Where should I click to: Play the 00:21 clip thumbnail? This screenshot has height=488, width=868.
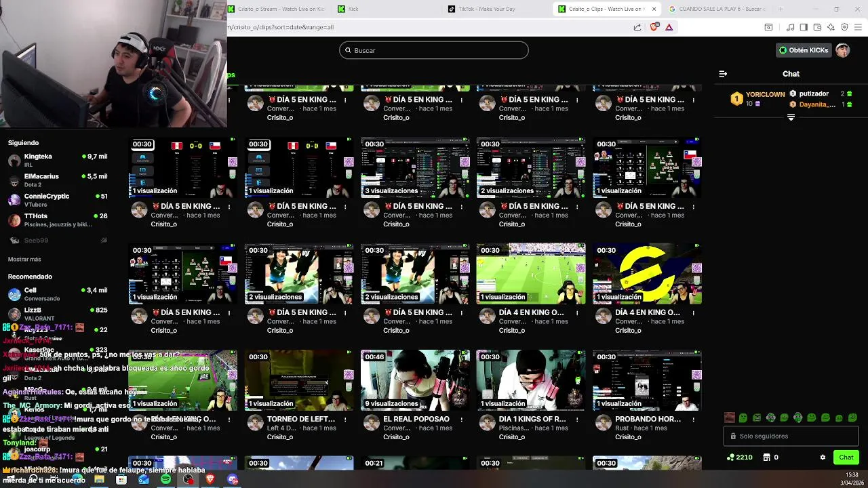click(x=415, y=463)
